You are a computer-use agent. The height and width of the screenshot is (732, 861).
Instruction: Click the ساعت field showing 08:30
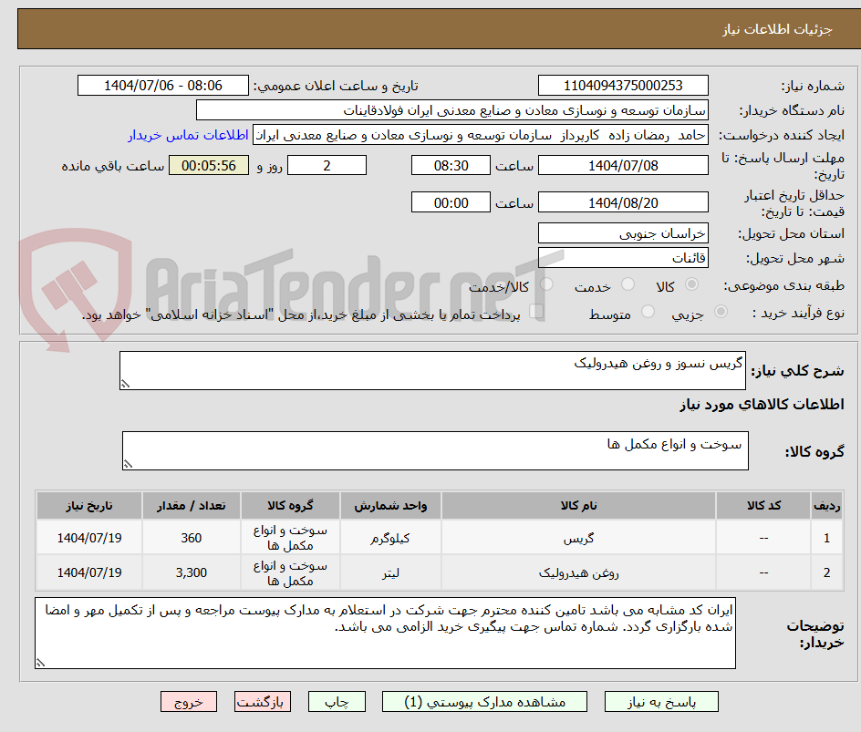(450, 165)
